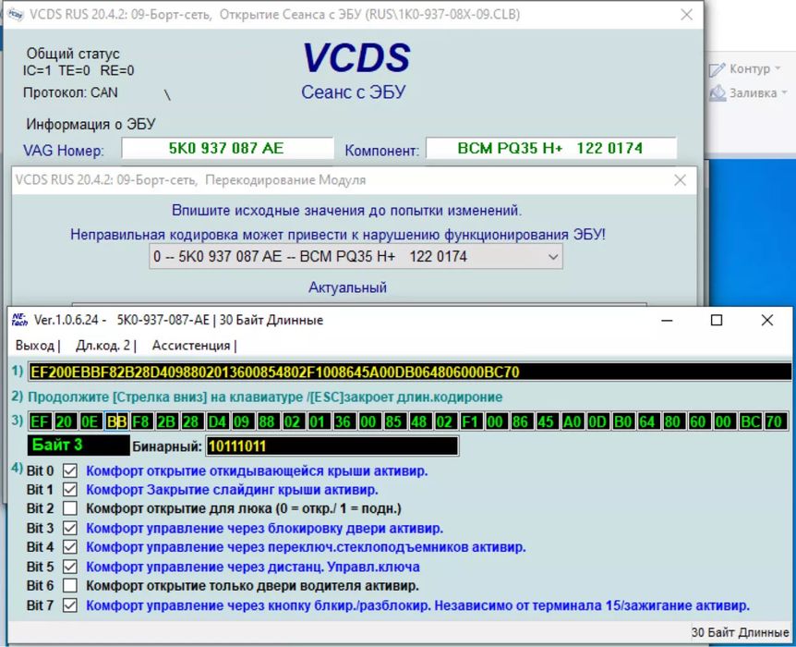Image resolution: width=796 pixels, height=647 pixels.
Task: Select byte cell 28
Action: tap(192, 421)
